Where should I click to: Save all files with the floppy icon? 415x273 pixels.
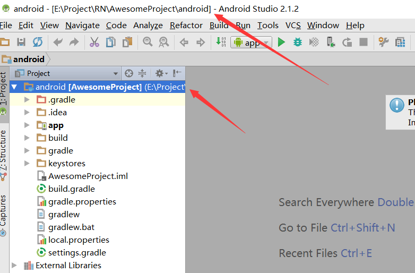click(21, 42)
